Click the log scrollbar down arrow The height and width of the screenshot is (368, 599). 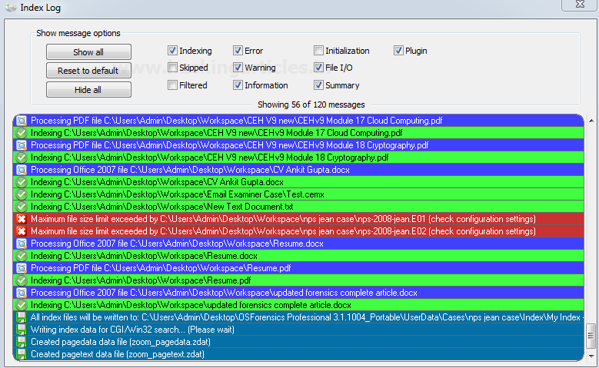pyautogui.click(x=591, y=356)
